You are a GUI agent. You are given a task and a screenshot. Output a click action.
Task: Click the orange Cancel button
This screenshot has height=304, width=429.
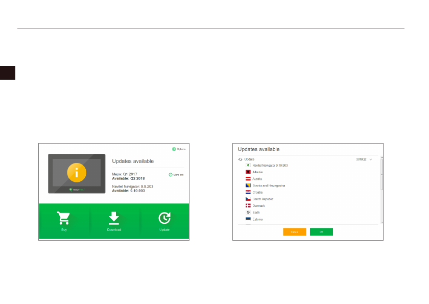point(294,232)
